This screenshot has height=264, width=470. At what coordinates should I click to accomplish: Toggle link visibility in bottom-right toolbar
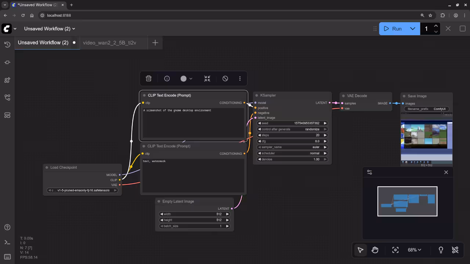(455, 250)
